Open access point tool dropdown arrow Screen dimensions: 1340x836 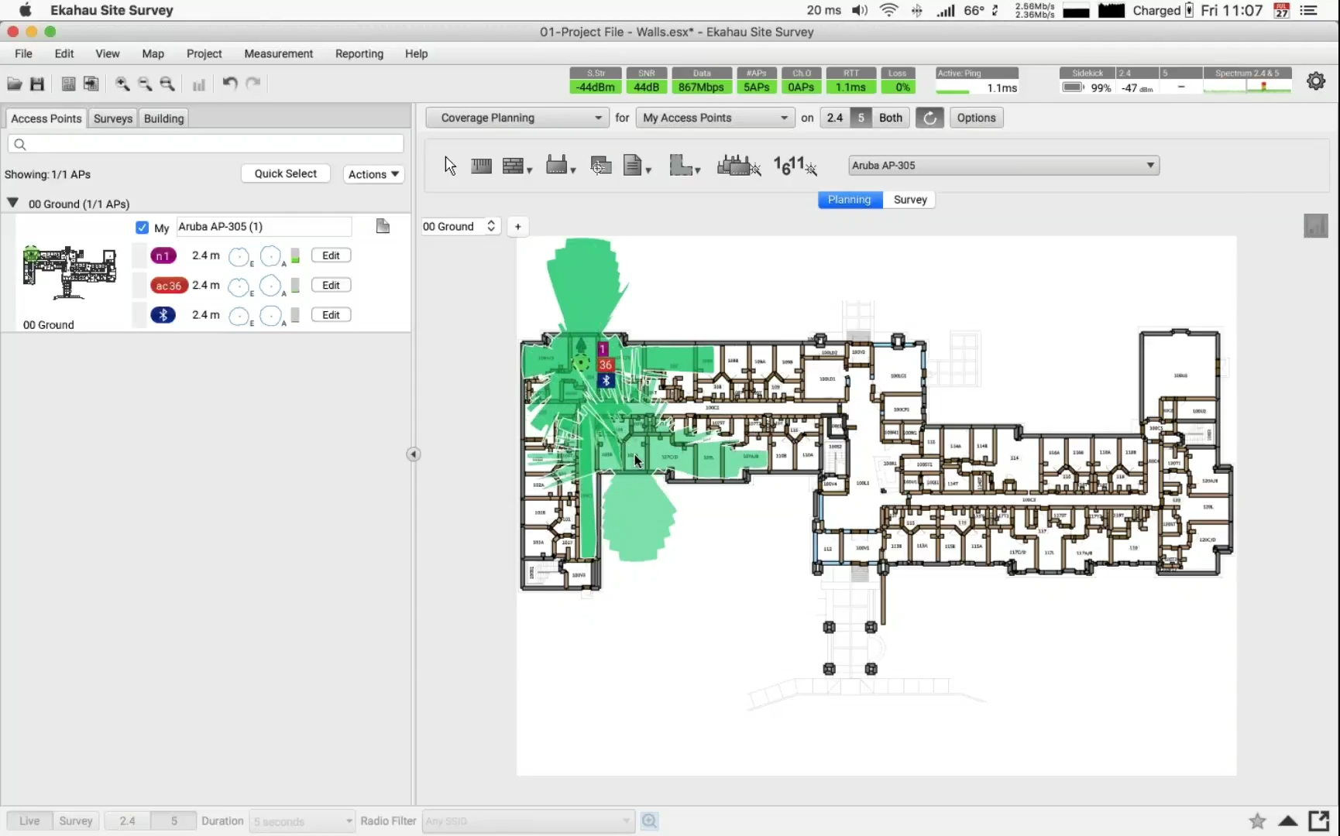tap(573, 170)
